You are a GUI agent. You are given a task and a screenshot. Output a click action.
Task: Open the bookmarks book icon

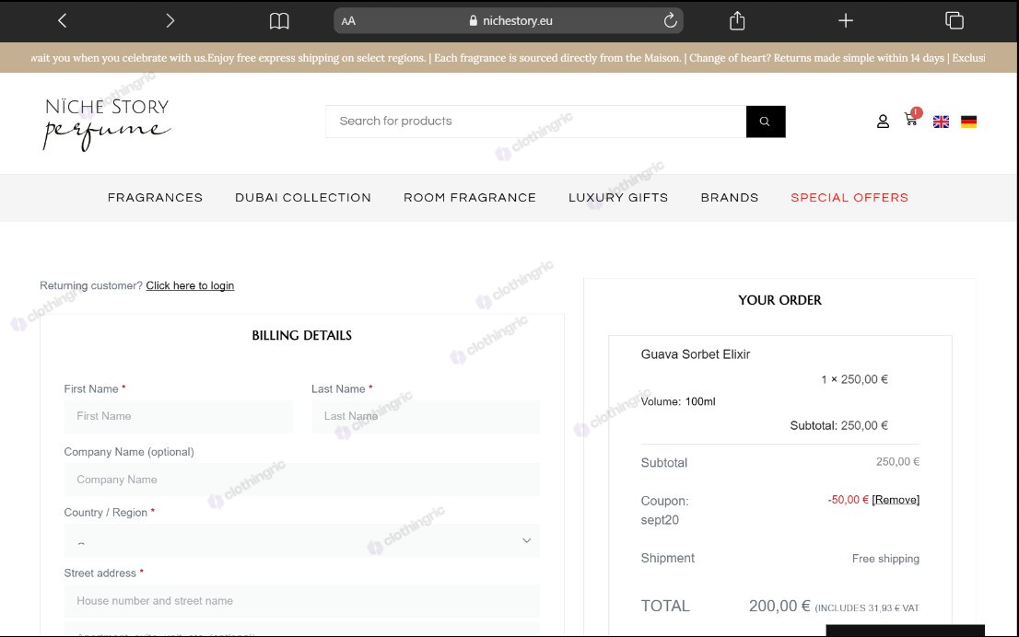tap(279, 21)
